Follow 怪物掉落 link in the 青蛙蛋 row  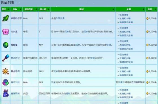tap(124, 41)
